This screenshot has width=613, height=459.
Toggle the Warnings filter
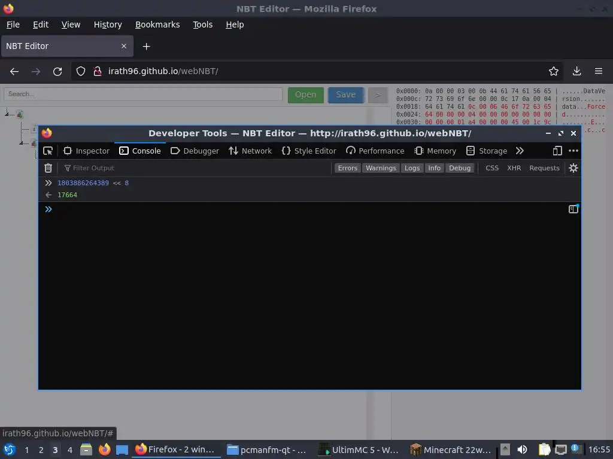tap(381, 168)
